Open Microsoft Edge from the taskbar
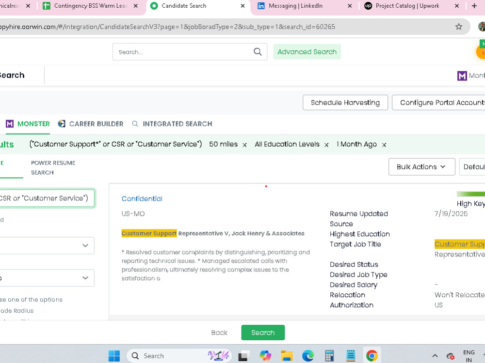This screenshot has width=485, height=363. pos(308,356)
